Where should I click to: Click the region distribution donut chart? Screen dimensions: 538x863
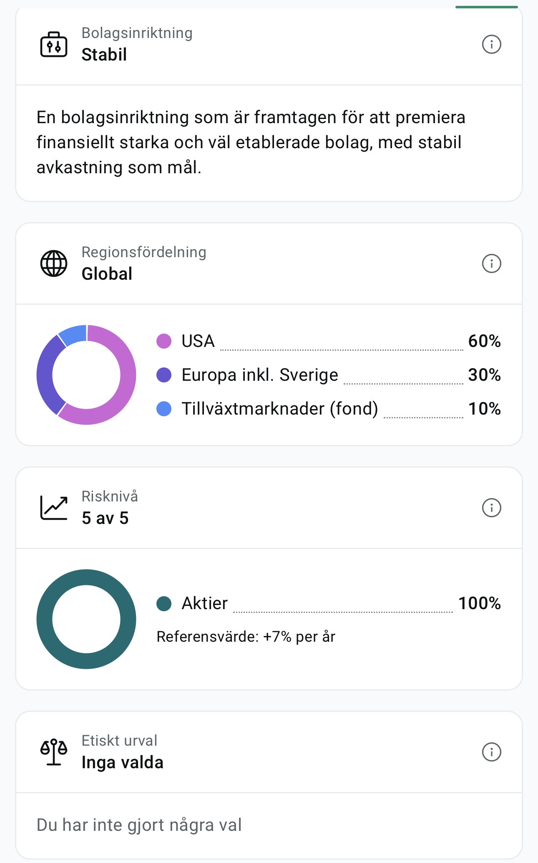click(86, 375)
